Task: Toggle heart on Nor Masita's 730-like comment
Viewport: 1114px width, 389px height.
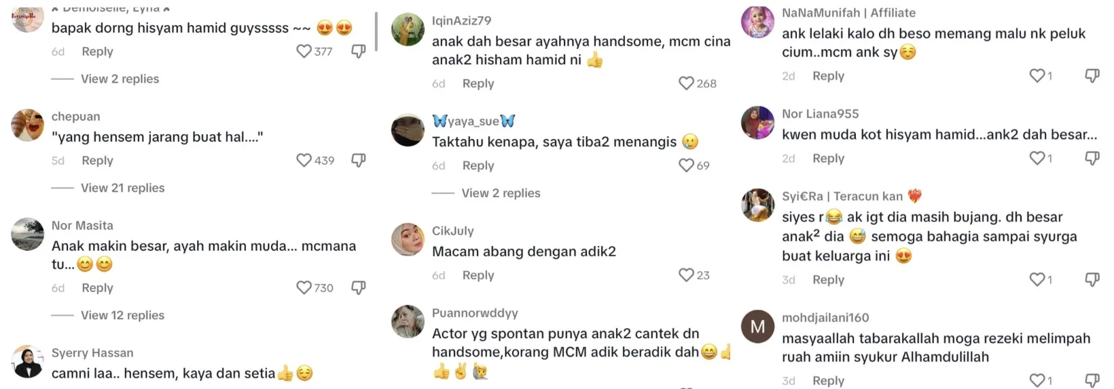Action: click(304, 288)
